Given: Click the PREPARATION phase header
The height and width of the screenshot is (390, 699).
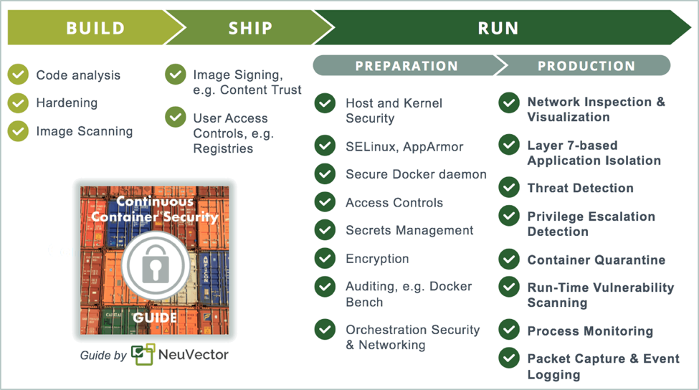Looking at the screenshot, I should (x=406, y=66).
